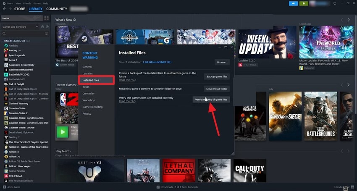
Task: Select Workshop in properties sidebar
Action: [x=89, y=100]
